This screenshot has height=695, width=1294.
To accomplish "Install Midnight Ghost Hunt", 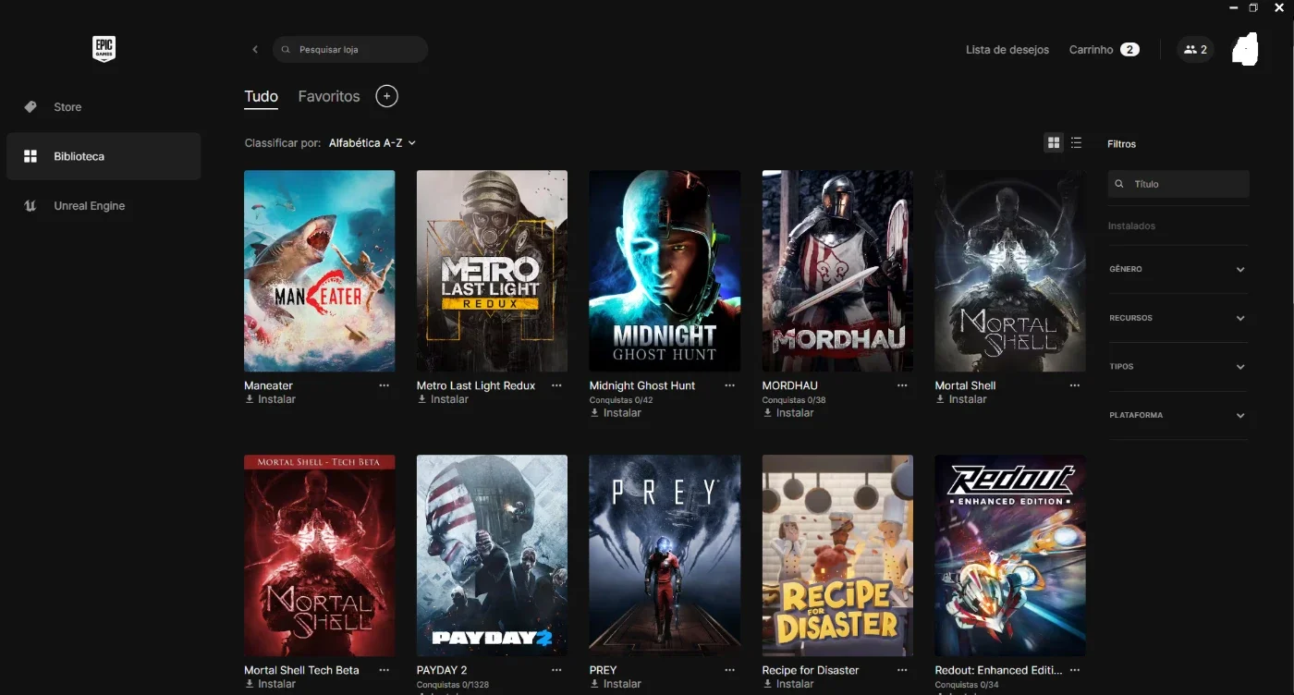I will [x=616, y=413].
